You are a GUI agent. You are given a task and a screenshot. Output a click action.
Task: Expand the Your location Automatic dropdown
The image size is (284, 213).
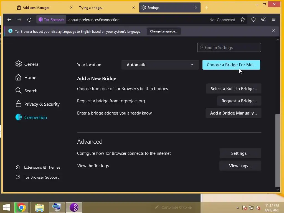tap(160, 65)
